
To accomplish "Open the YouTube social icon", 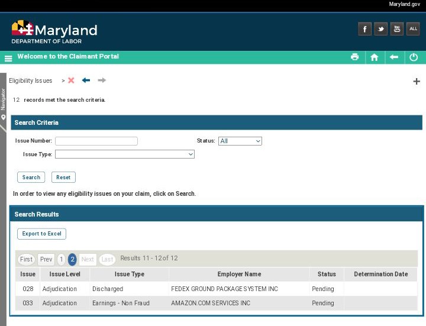I will [x=396, y=29].
